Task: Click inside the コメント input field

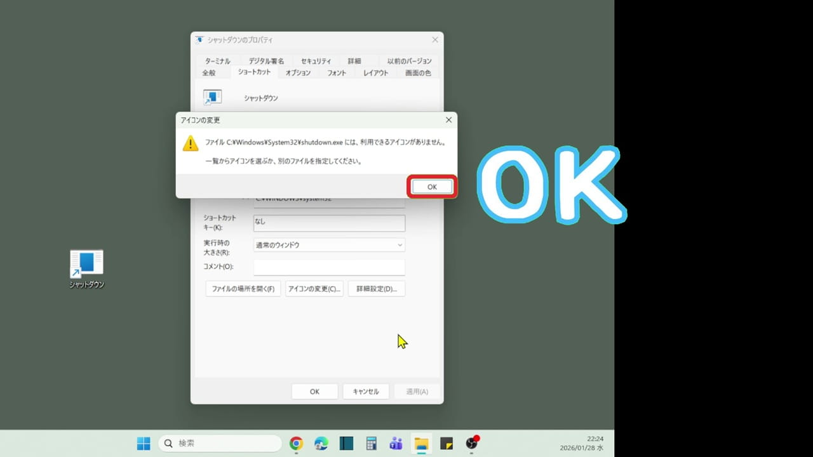Action: click(329, 267)
